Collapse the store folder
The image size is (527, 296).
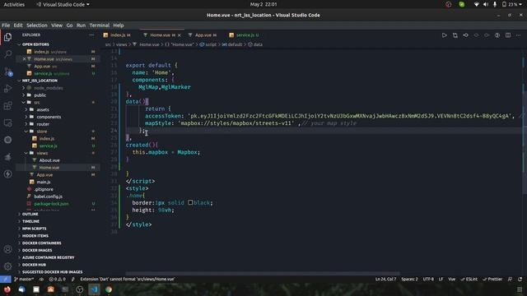pos(26,132)
